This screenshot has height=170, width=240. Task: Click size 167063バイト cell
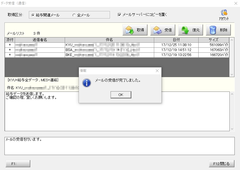tap(214, 50)
